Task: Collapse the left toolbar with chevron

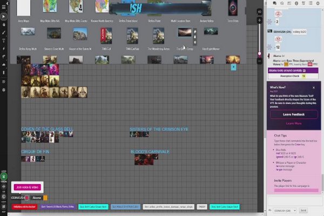Action: [x=8, y=3]
